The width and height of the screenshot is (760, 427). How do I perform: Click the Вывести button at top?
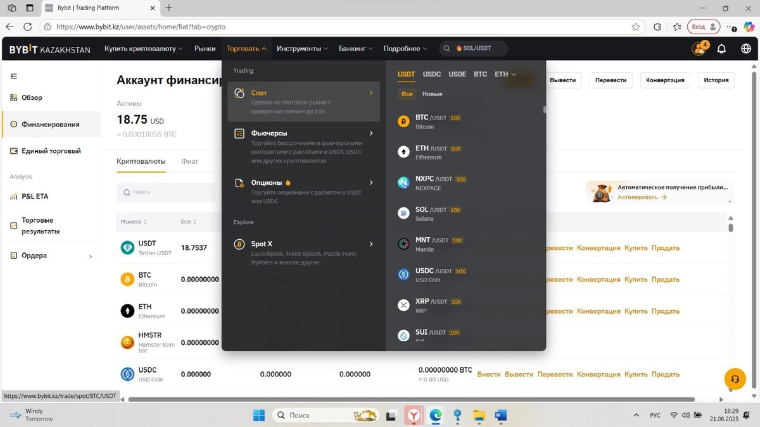click(563, 80)
